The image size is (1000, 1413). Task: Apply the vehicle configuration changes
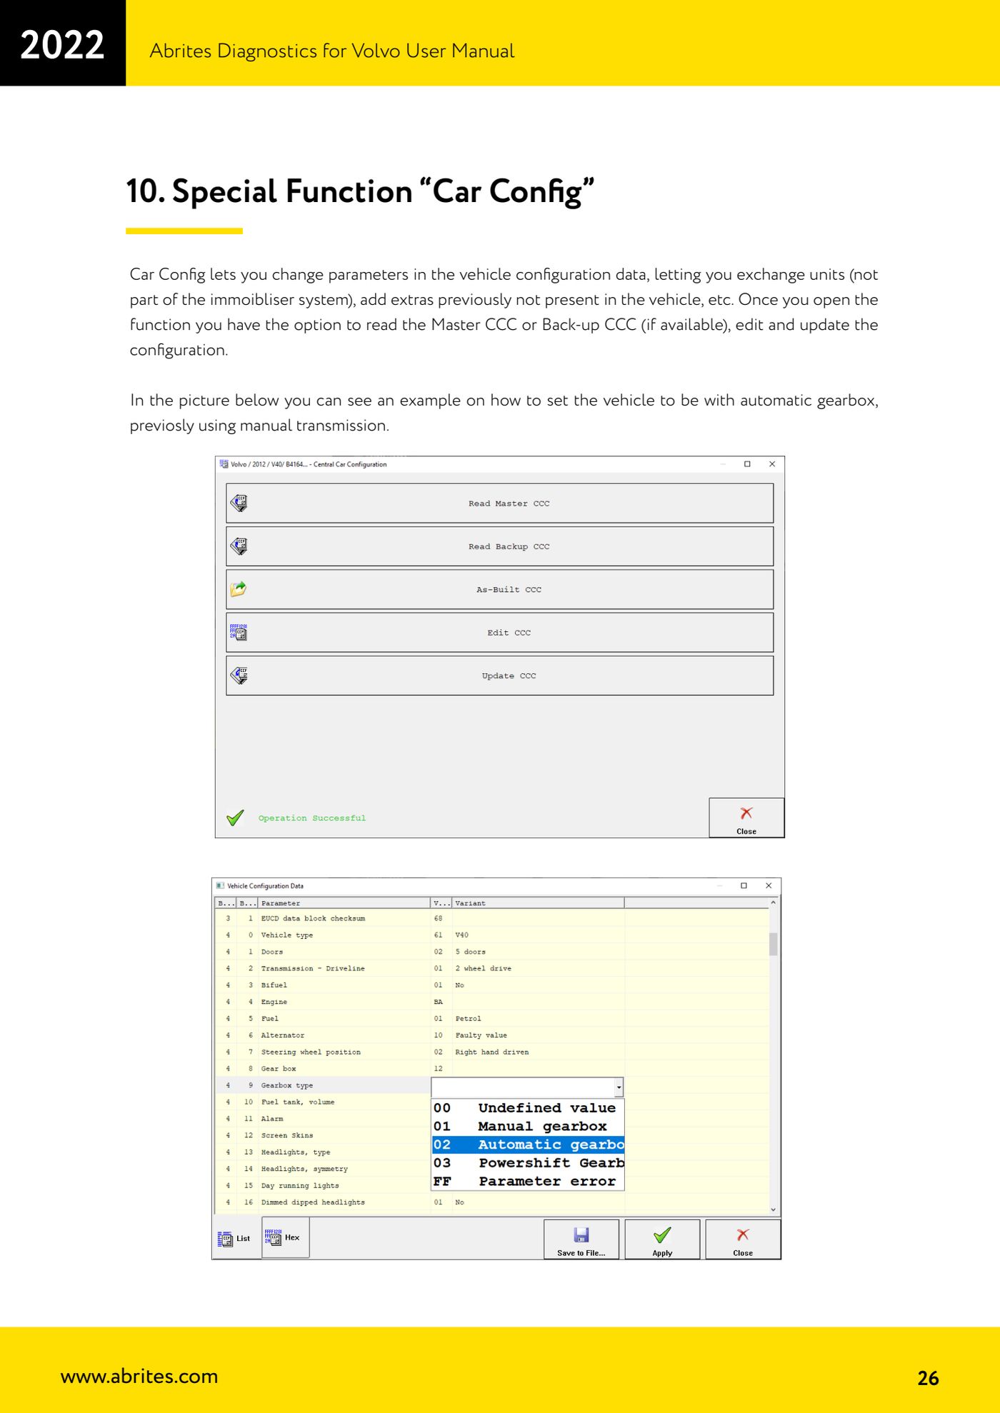(662, 1240)
